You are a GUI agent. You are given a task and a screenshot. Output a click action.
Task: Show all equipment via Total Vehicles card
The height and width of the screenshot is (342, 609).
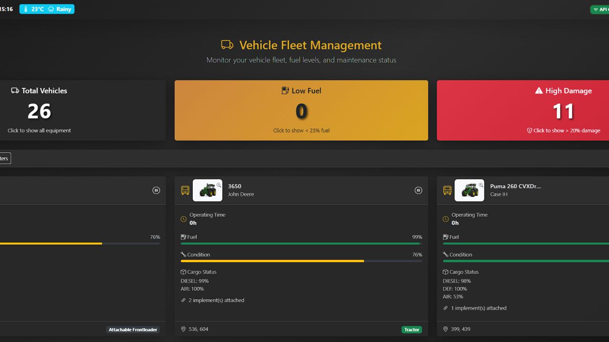pos(39,111)
